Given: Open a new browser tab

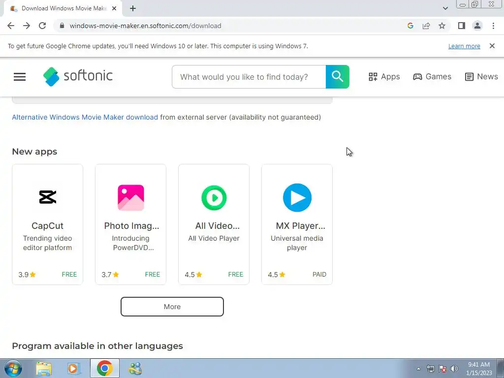Looking at the screenshot, I should (x=133, y=8).
